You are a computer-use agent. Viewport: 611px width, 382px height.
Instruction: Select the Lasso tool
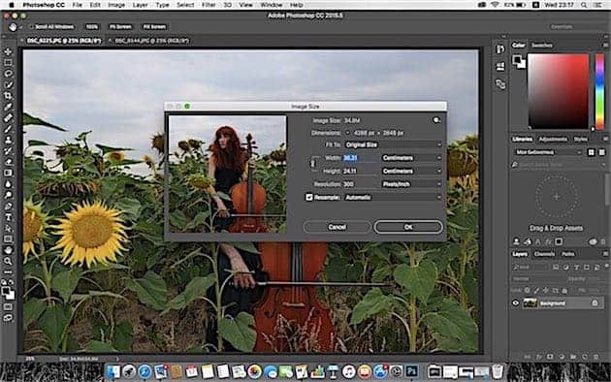[8, 74]
